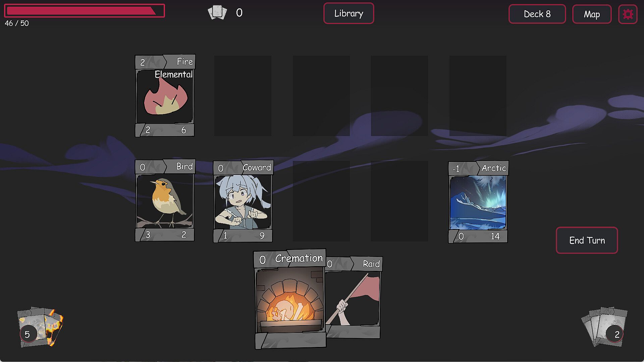Click empty player slot right of Coward
644x362 pixels.
[x=321, y=201]
